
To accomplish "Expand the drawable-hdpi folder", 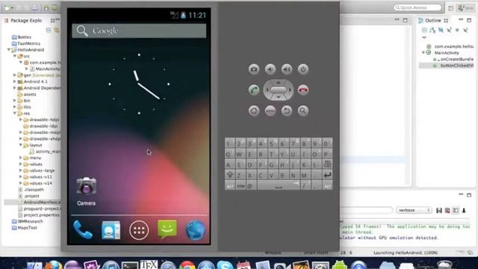I will (21, 120).
